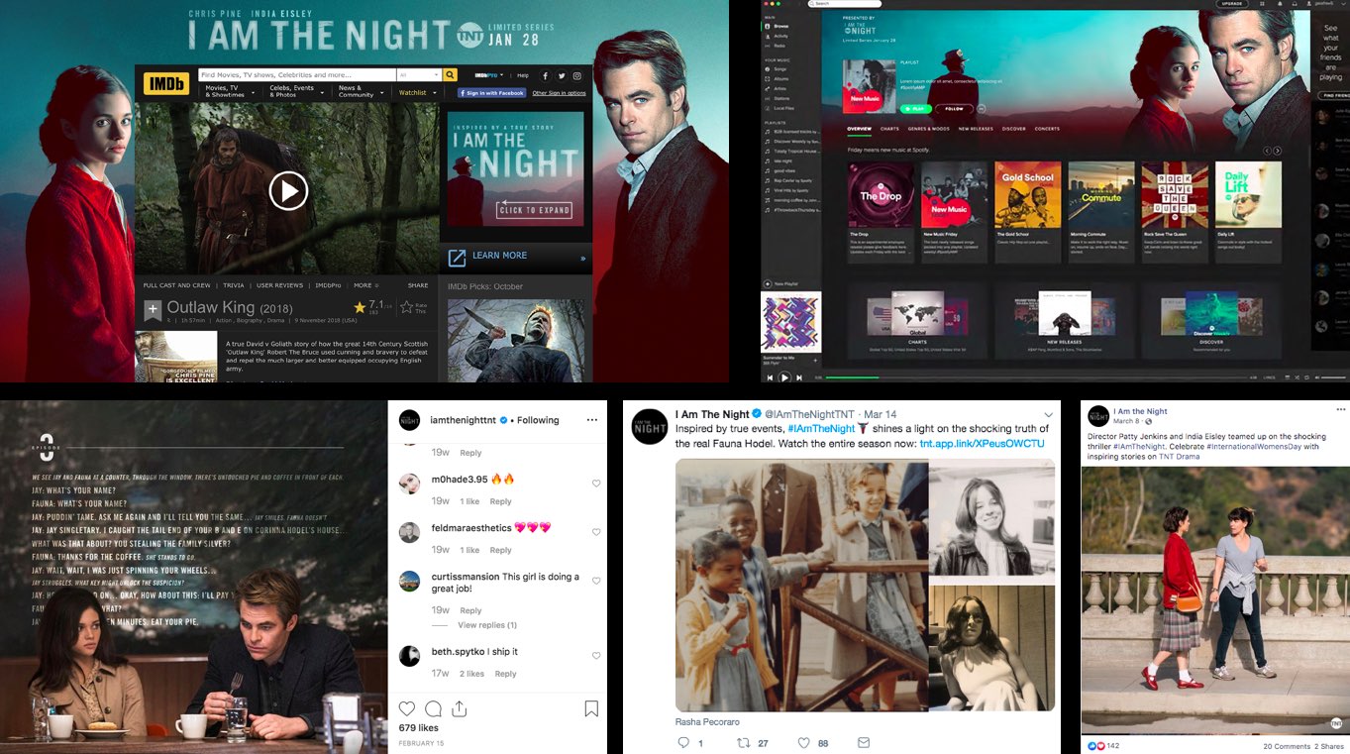Adjust the Spotify volume slider
This screenshot has height=754, width=1350.
1333,377
